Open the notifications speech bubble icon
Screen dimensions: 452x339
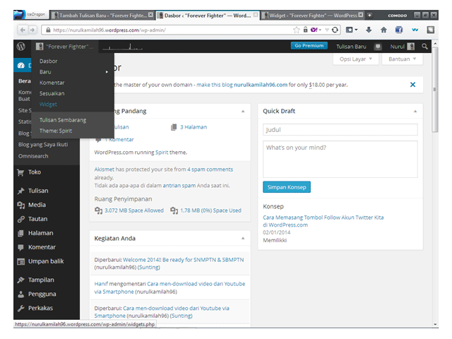pyautogui.click(x=378, y=47)
